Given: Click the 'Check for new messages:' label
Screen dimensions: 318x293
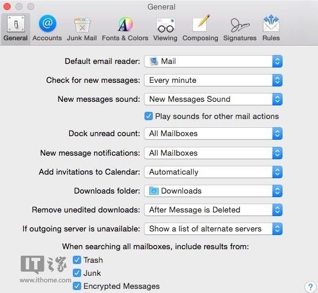Looking at the screenshot, I should click(93, 81).
